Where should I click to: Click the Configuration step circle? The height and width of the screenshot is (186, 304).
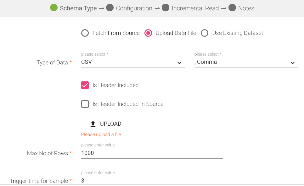click(x=110, y=8)
